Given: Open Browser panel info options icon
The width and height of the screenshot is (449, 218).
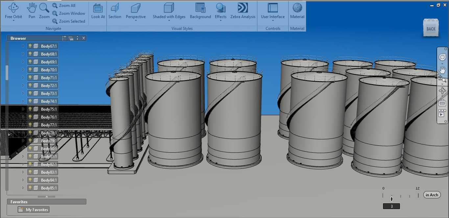Looking at the screenshot, I should point(77,38).
